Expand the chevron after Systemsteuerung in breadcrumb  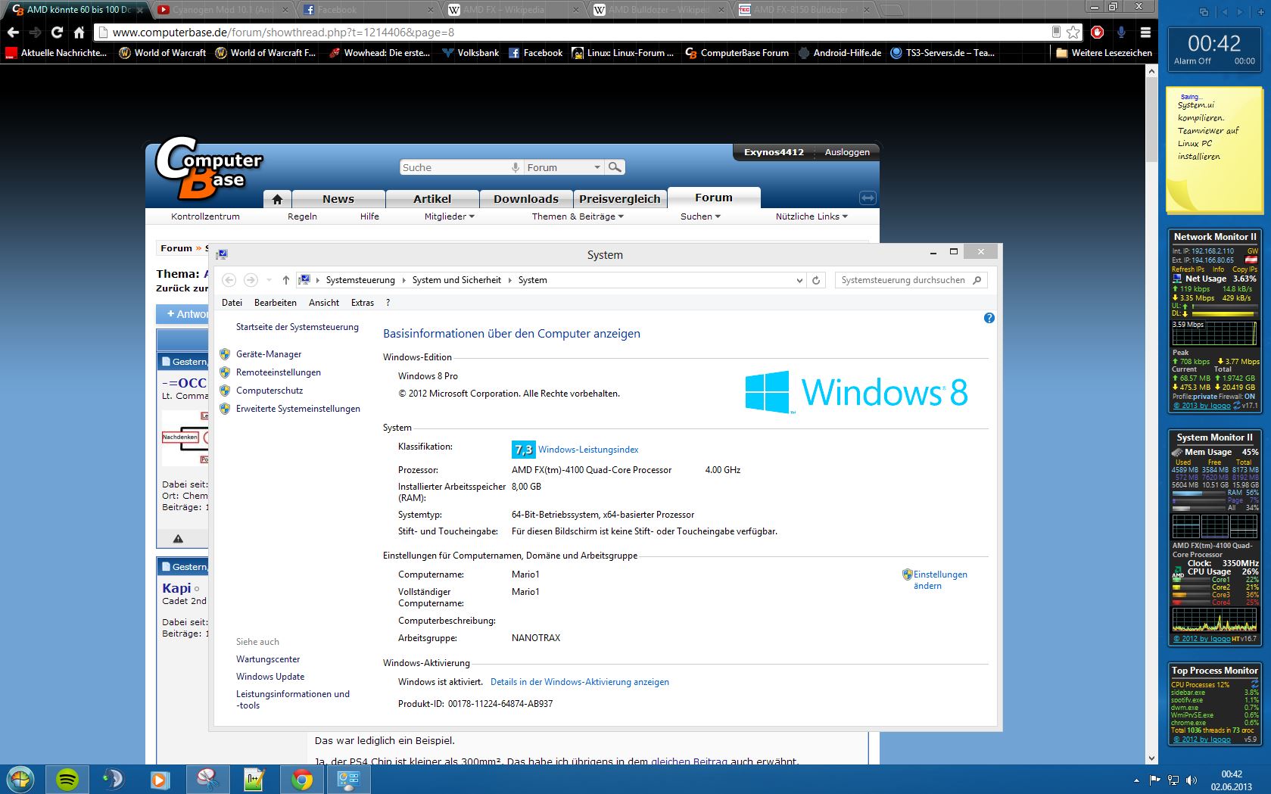(x=403, y=280)
